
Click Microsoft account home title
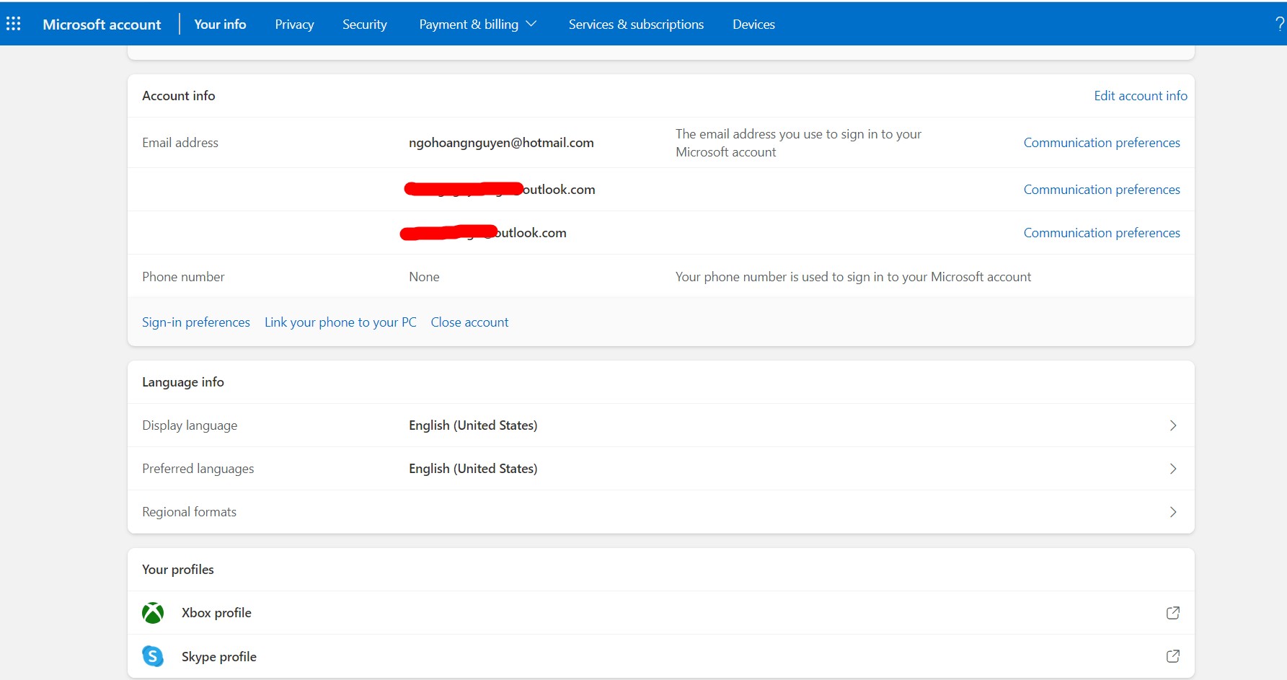point(102,24)
